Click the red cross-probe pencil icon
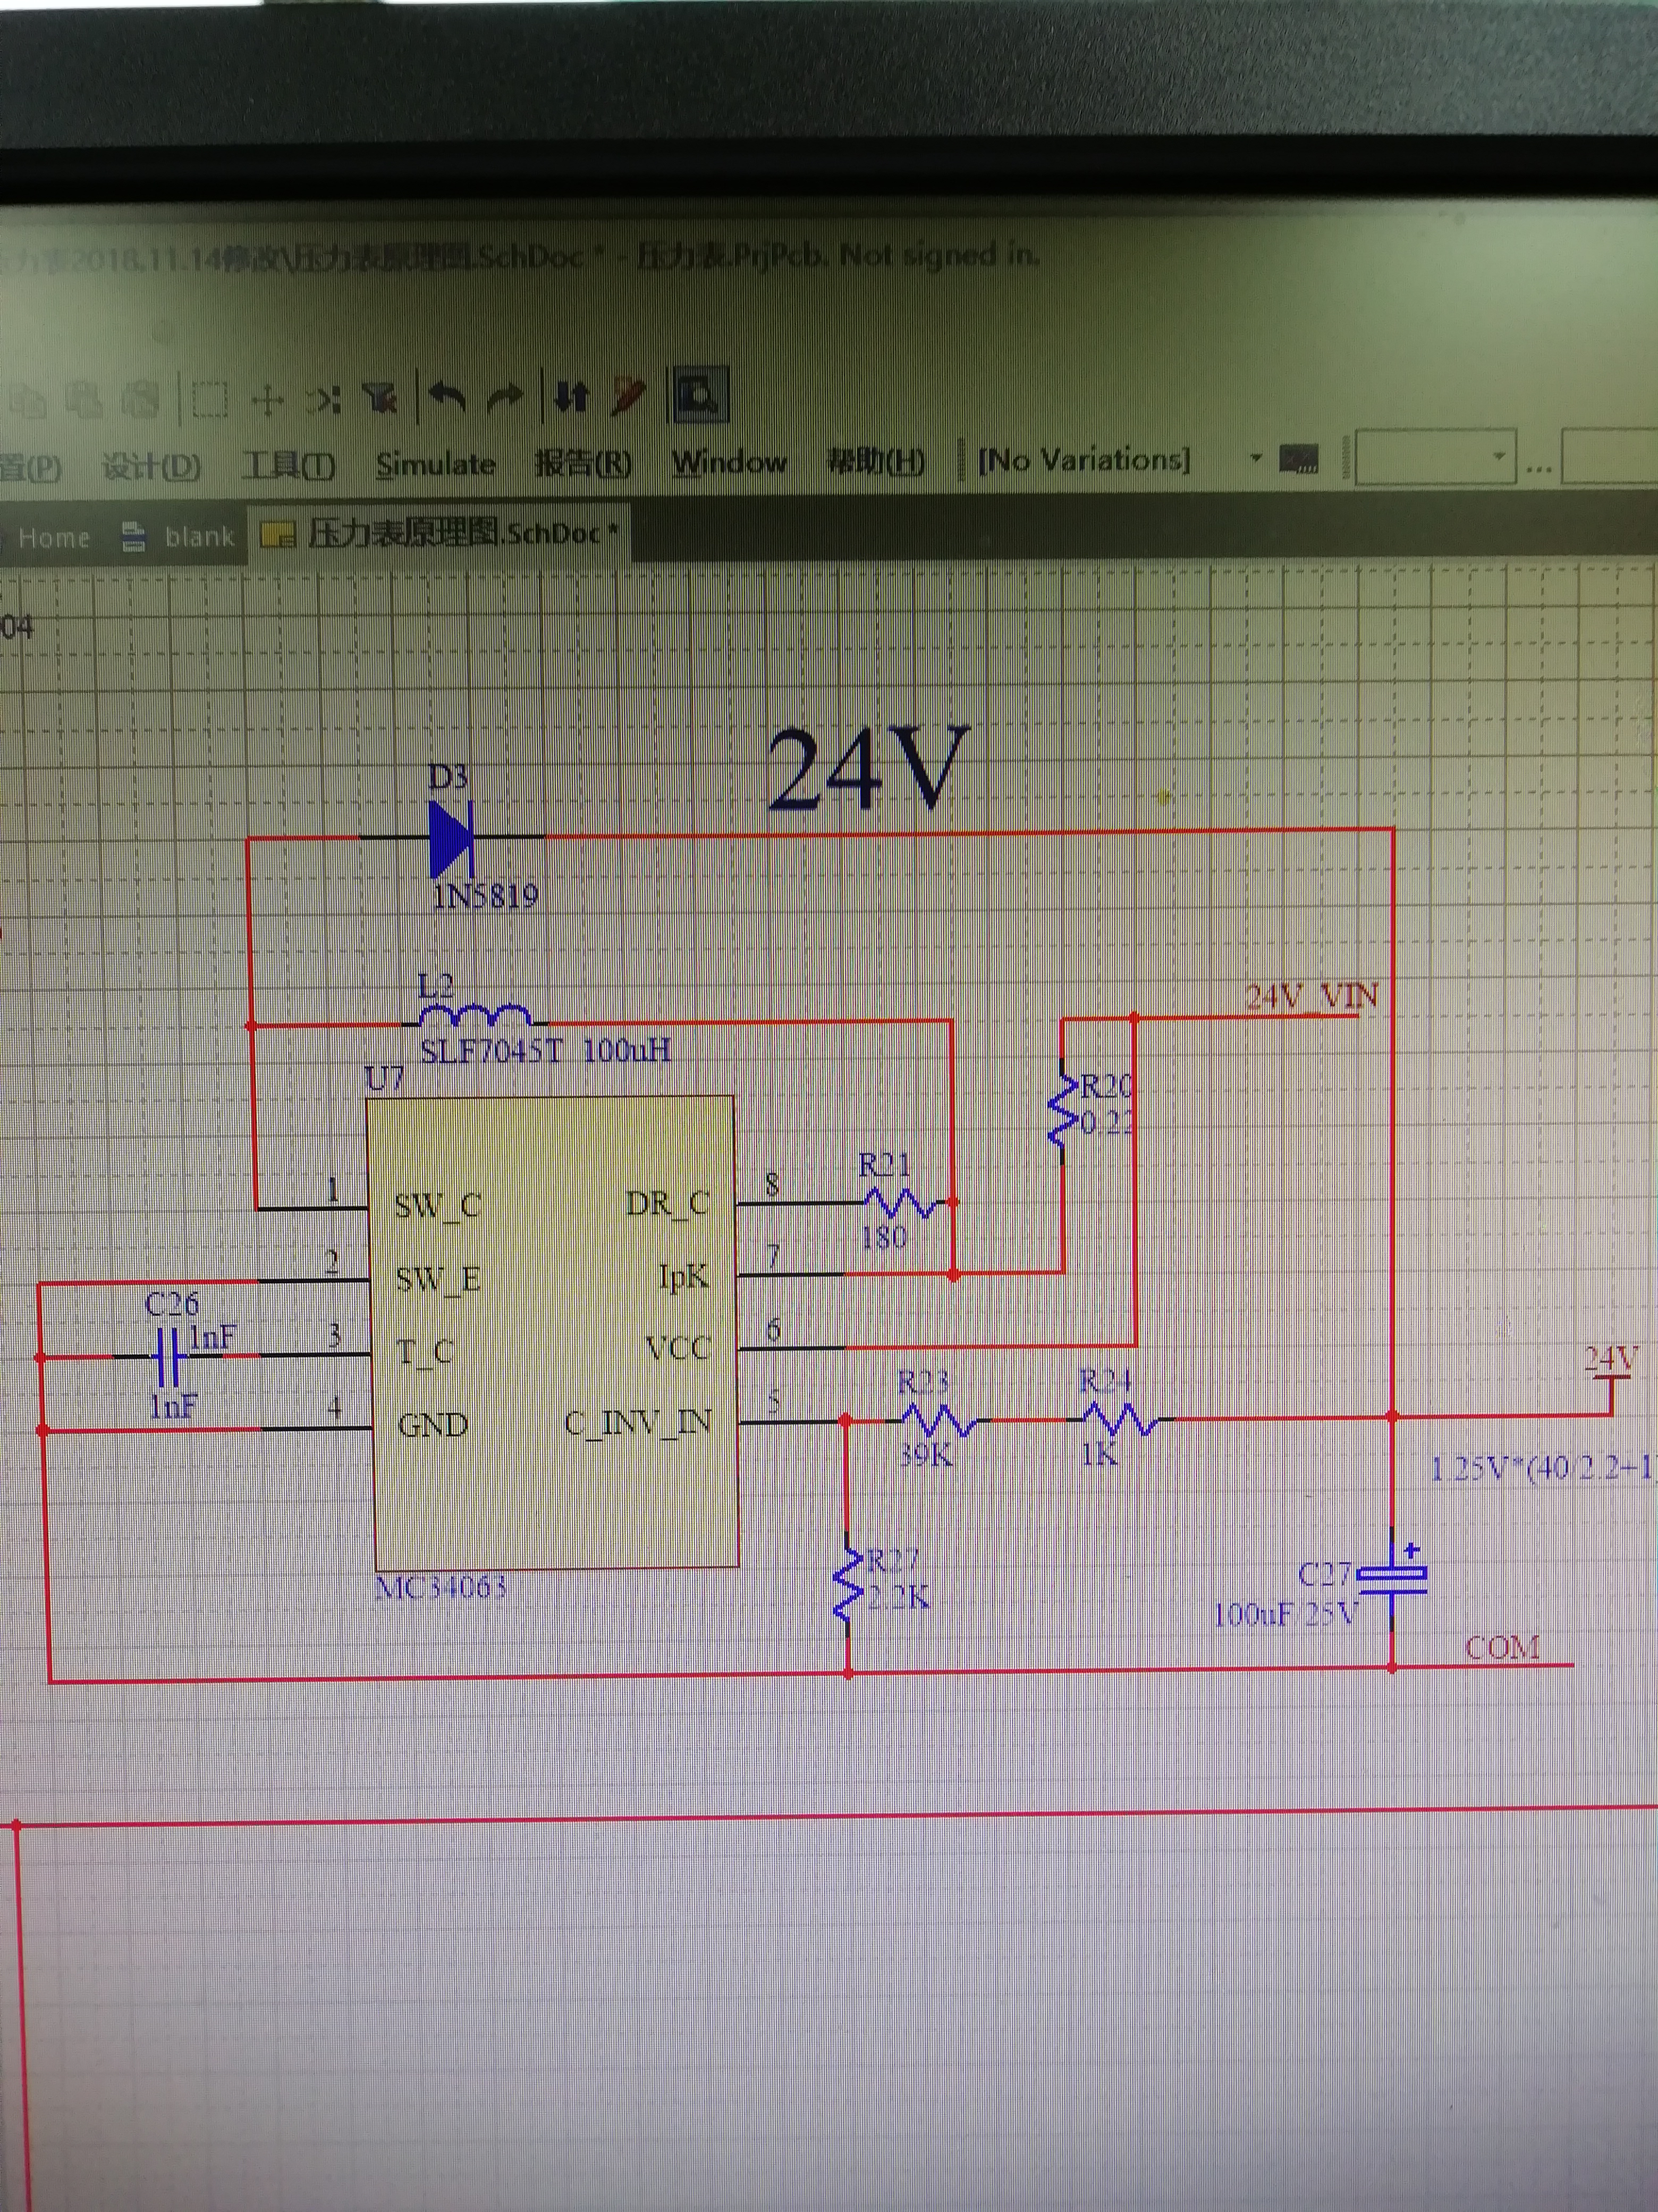The image size is (1658, 2212). pos(629,396)
